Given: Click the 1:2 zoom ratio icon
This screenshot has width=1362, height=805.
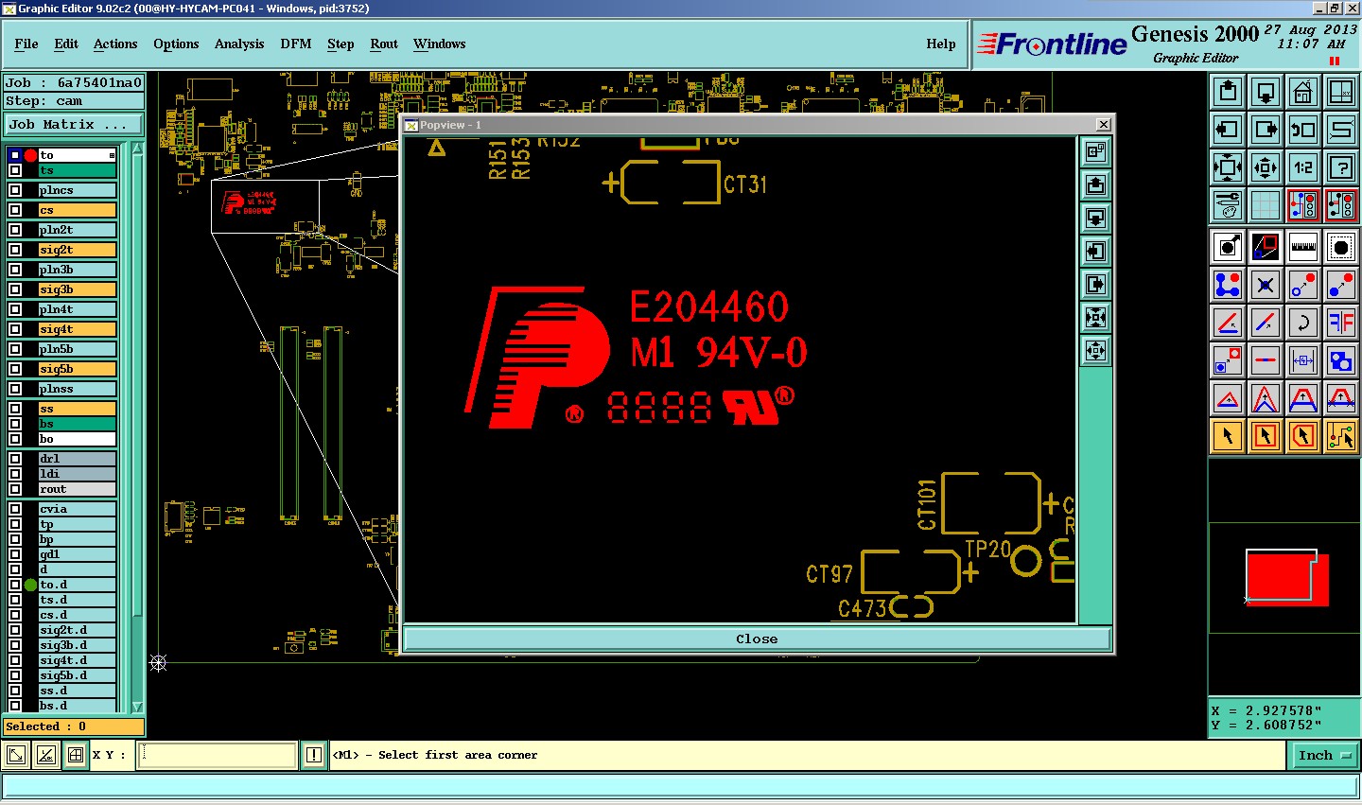Looking at the screenshot, I should point(1303,167).
